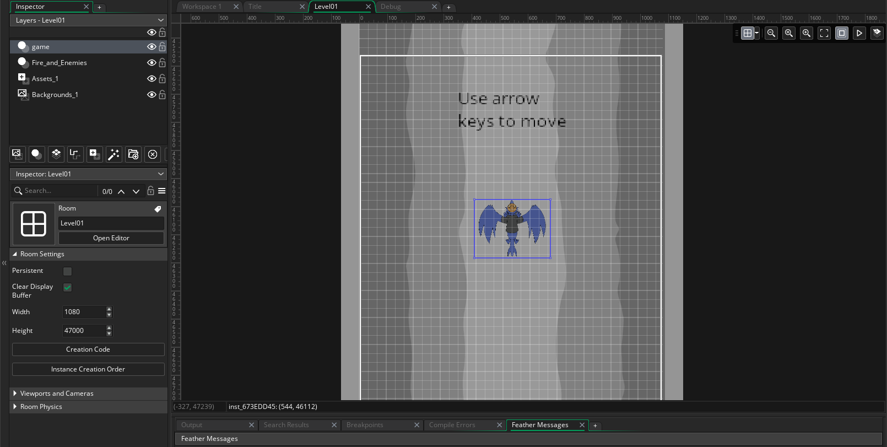Zoom out of the room canvas
The image size is (887, 447).
tap(771, 33)
